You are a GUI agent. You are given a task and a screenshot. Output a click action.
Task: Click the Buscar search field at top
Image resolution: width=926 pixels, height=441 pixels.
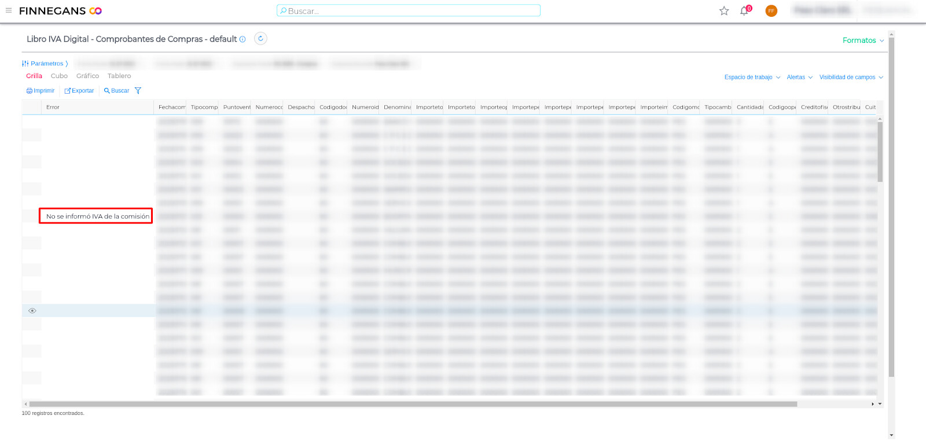point(409,10)
